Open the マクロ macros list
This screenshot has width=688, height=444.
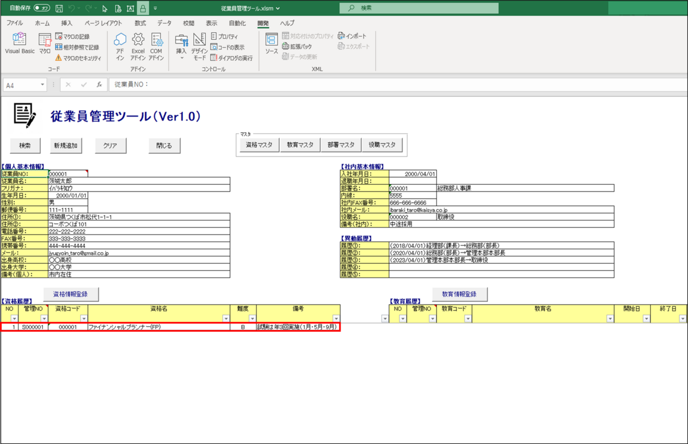[45, 44]
